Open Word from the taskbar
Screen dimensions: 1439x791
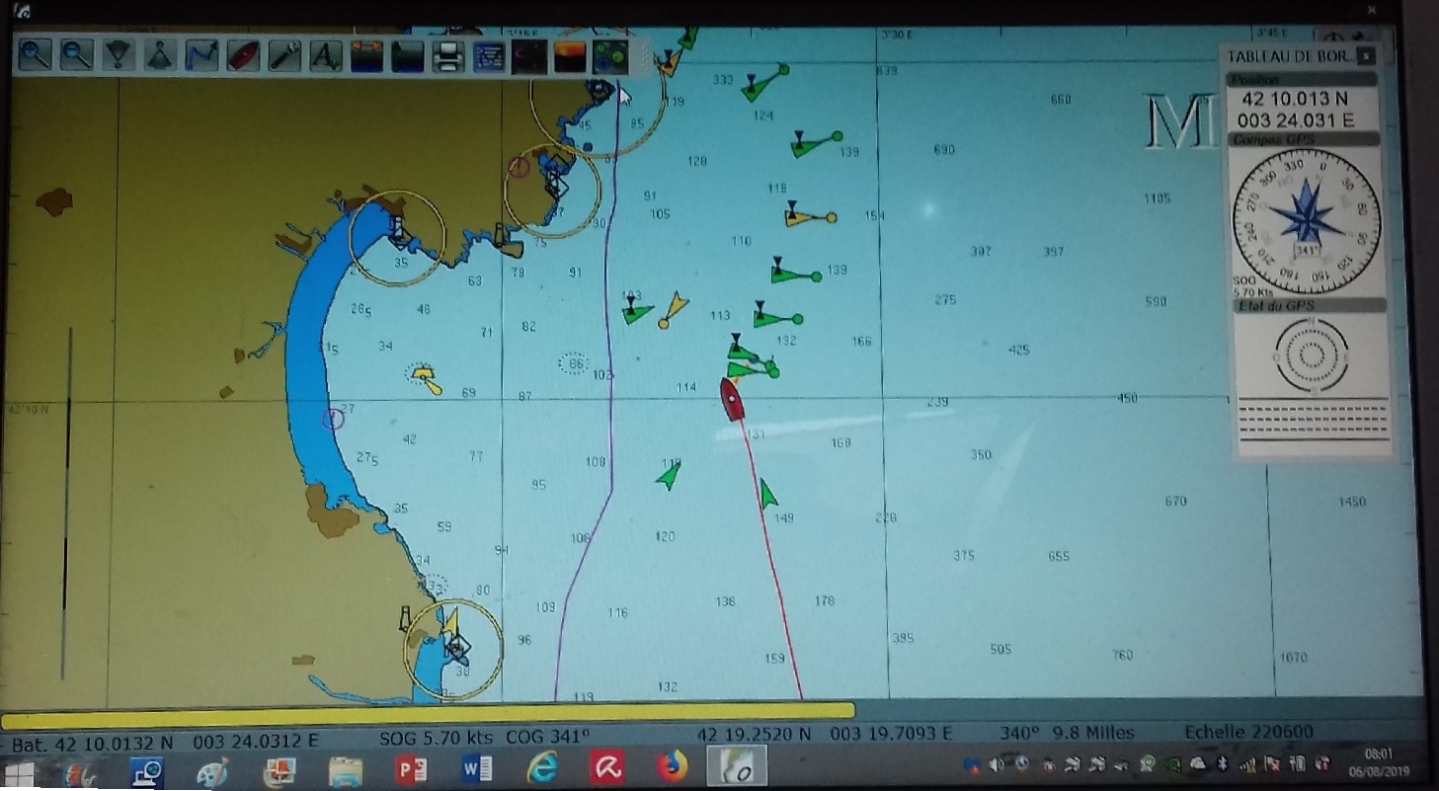point(476,768)
